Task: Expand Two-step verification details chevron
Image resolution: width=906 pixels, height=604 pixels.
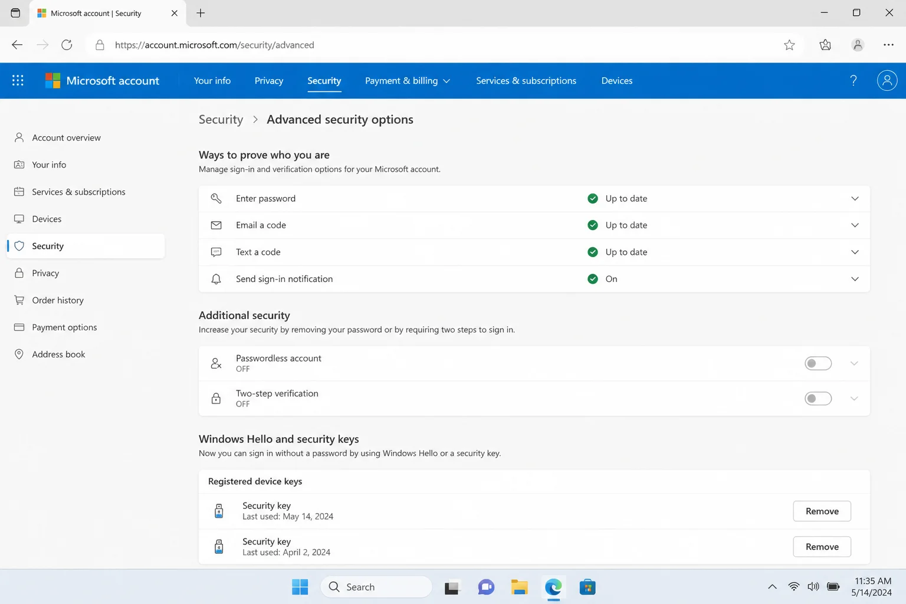Action: [854, 399]
